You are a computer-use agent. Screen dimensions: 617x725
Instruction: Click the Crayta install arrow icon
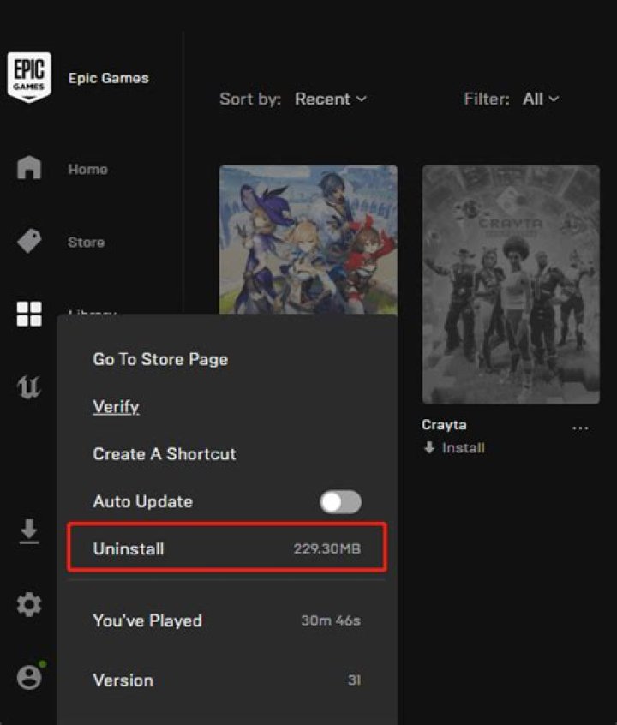click(x=429, y=448)
